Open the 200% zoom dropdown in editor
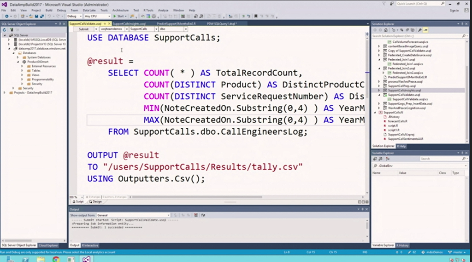472x262 pixels. pos(76,197)
